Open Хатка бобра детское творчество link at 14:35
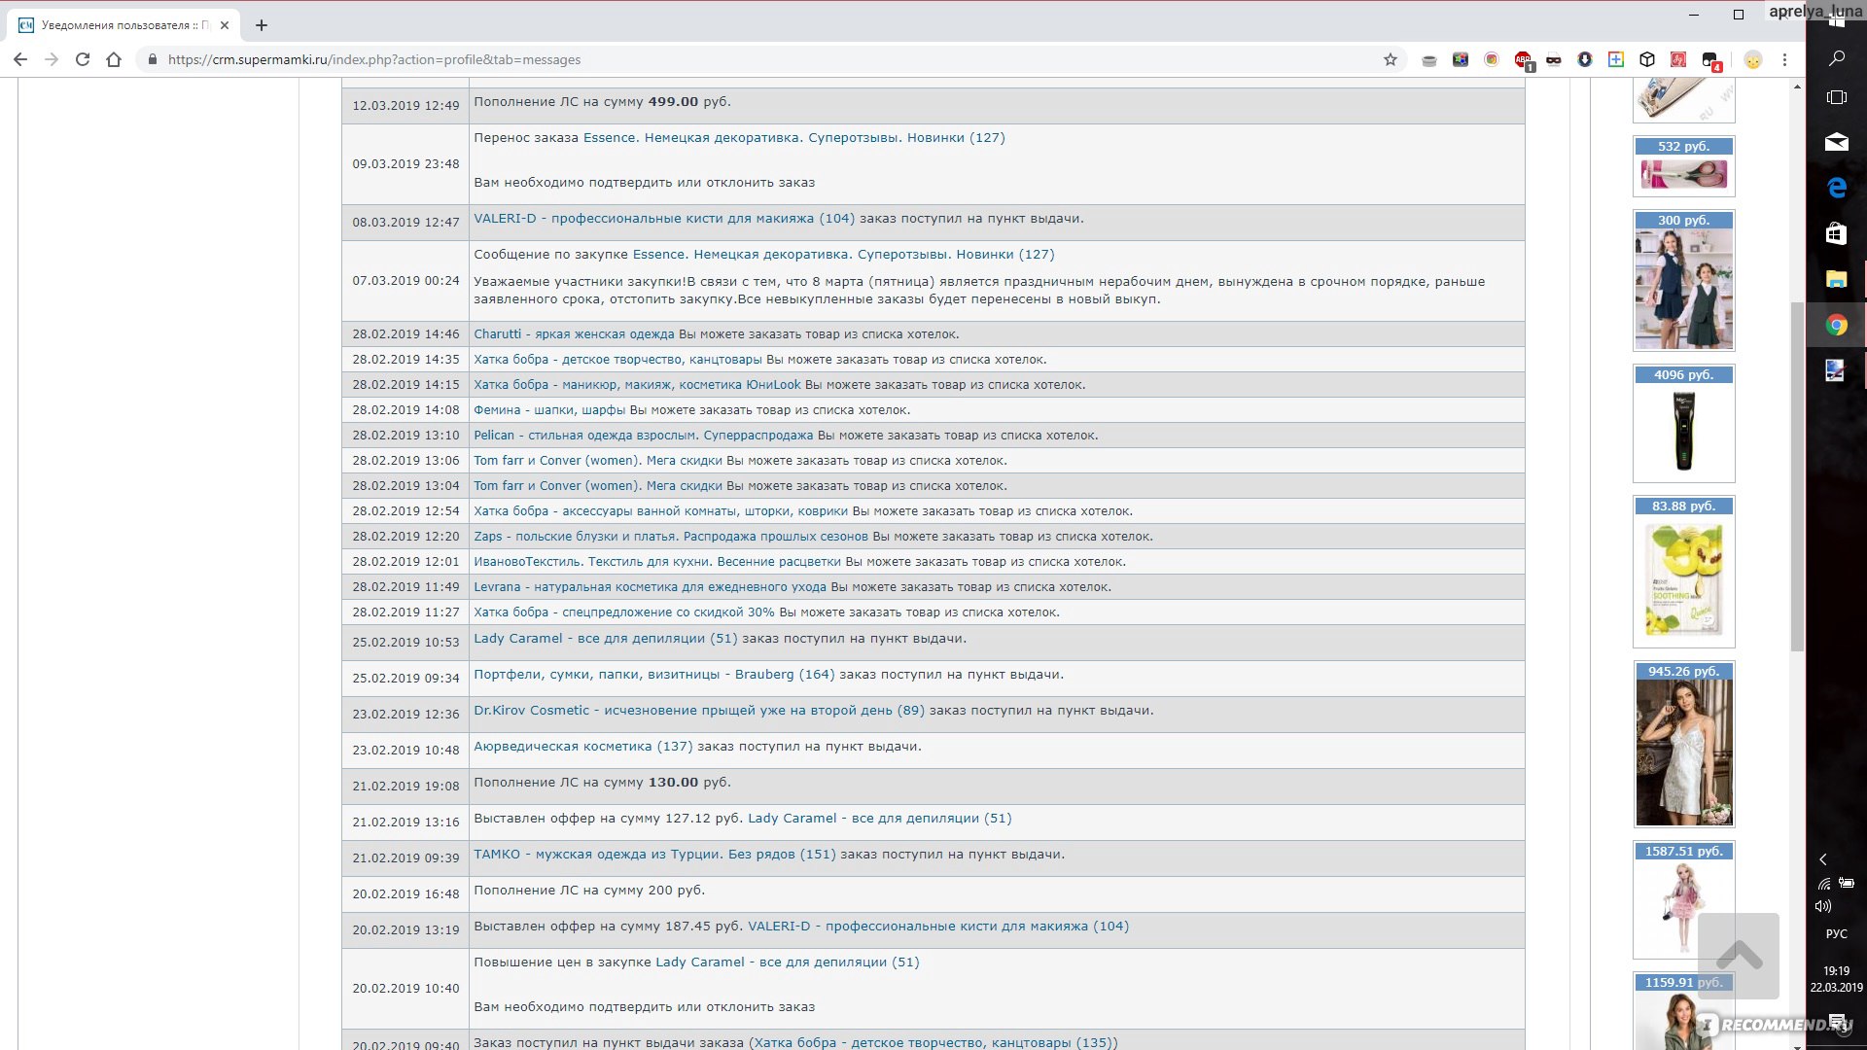1867x1050 pixels. (617, 360)
